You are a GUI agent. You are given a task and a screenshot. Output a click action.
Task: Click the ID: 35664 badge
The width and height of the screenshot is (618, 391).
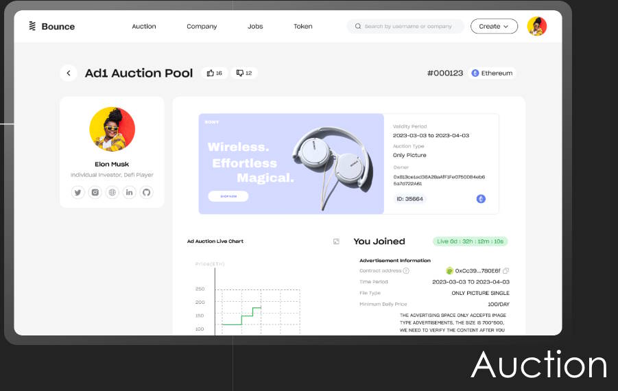tap(409, 199)
